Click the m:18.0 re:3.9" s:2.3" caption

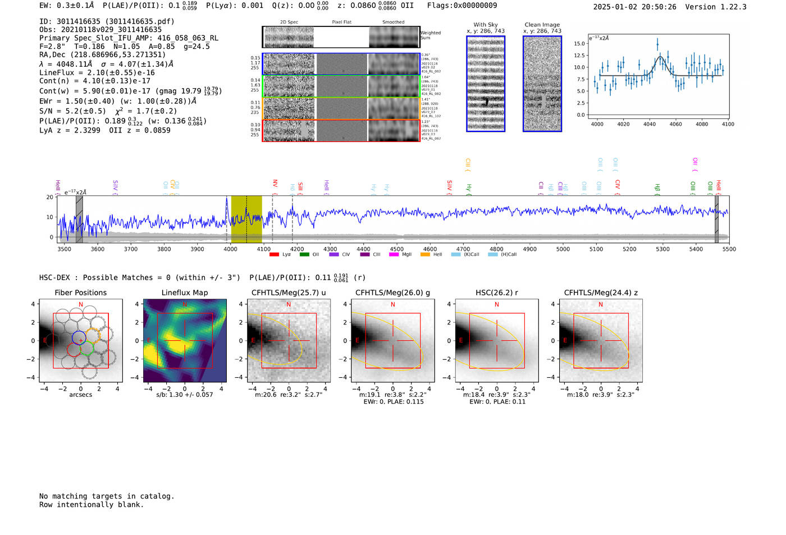pyautogui.click(x=601, y=395)
